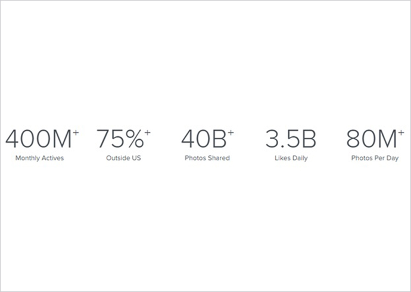Click the 3.5B statistic number

point(291,139)
